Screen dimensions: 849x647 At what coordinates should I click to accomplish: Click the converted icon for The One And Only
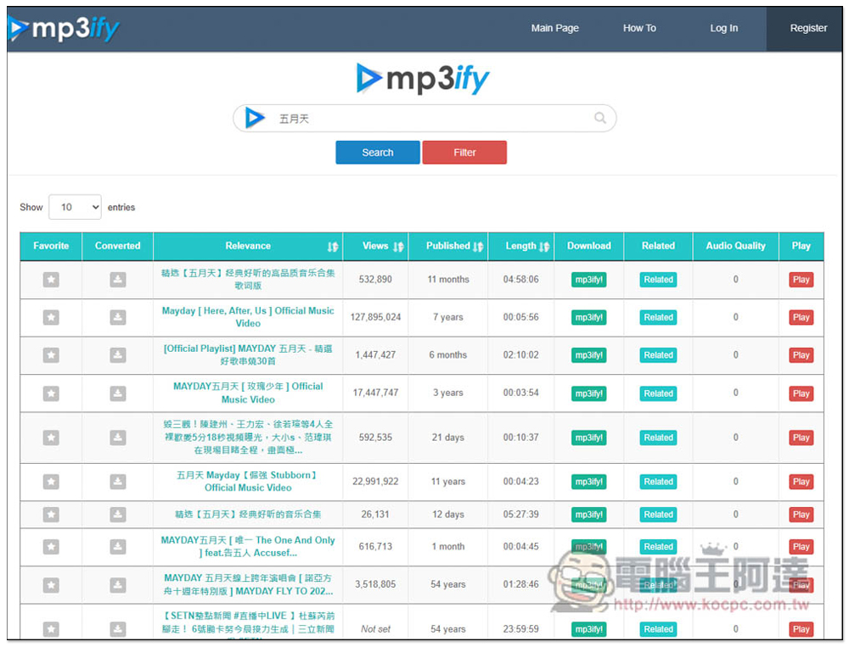[117, 546]
